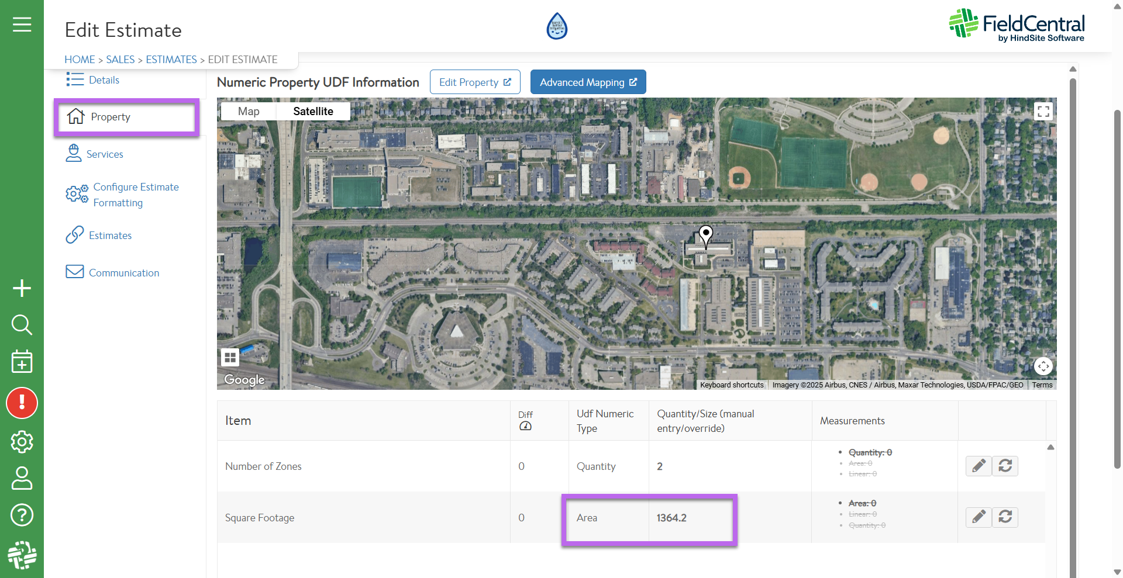Click the map camera controls compass button

click(1043, 366)
